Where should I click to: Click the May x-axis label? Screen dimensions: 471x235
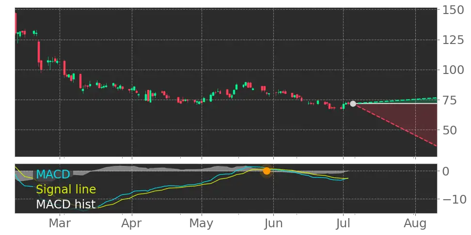click(202, 224)
